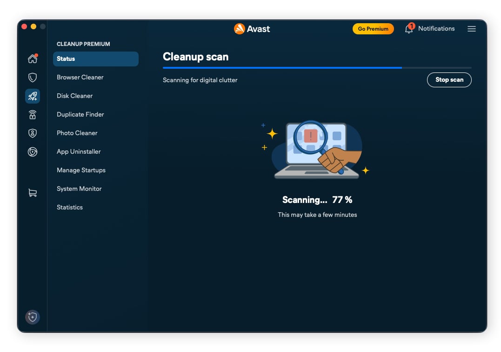
Task: Open the Home icon in sidebar
Action: pyautogui.click(x=33, y=59)
